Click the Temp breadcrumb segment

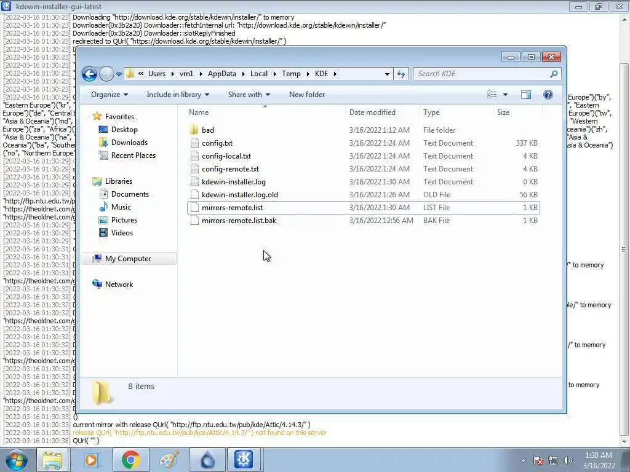coord(291,74)
